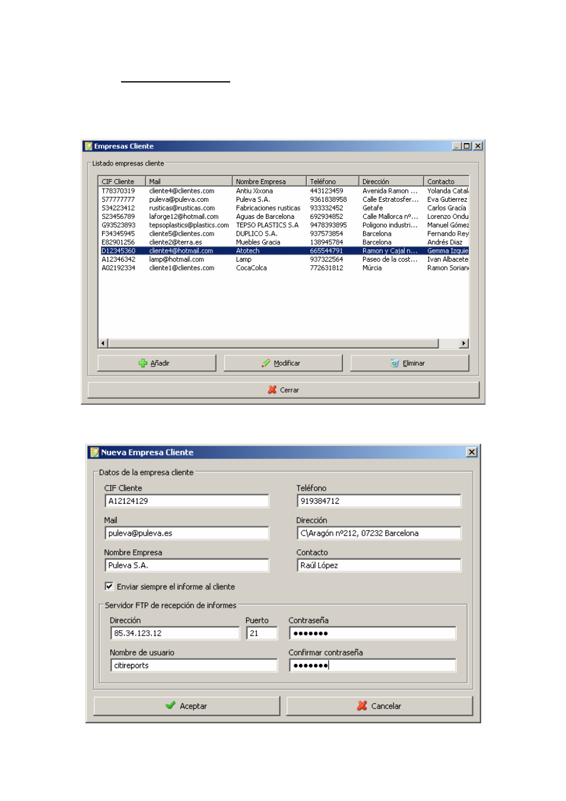This screenshot has height=801, width=566.
Task: Click the Modificar button
Action: point(283,363)
